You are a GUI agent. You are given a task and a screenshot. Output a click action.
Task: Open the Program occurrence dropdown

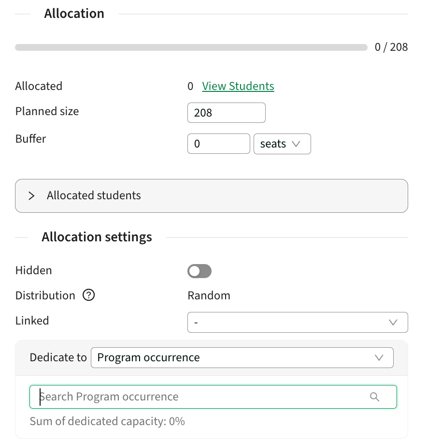(242, 358)
